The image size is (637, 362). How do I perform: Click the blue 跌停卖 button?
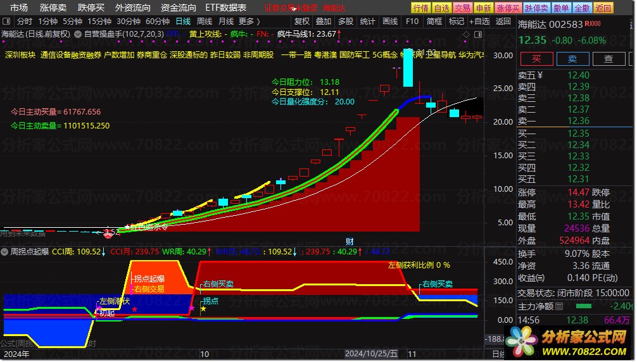[537, 8]
